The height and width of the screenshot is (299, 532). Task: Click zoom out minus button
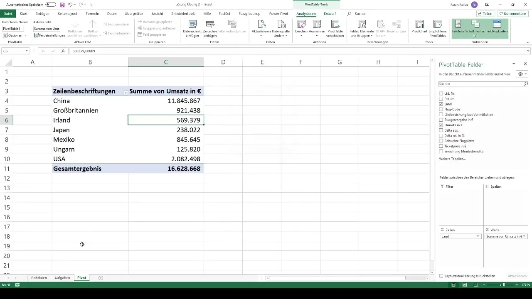(x=484, y=285)
